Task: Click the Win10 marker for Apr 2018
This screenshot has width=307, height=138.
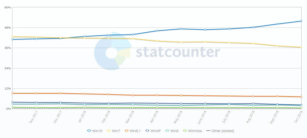Action: [157, 31]
